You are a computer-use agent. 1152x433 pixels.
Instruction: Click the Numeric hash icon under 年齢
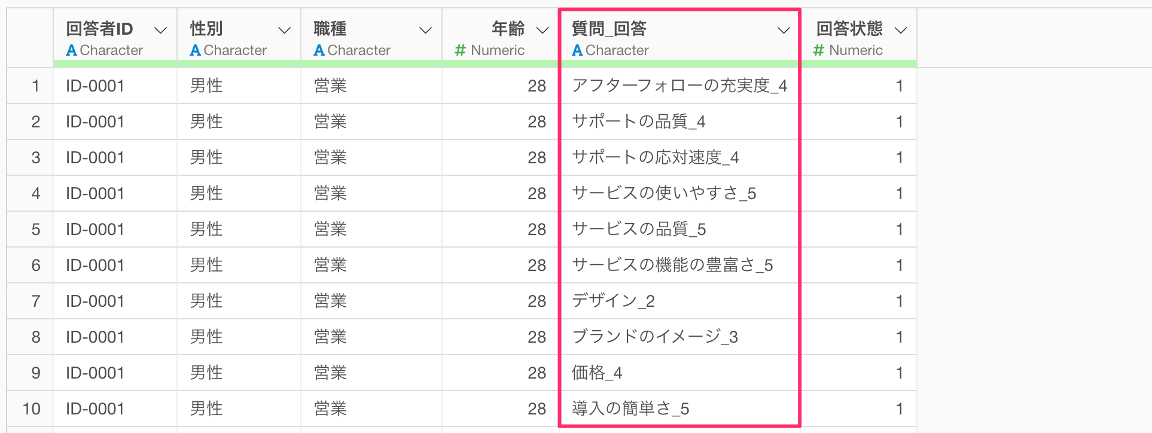click(x=460, y=51)
